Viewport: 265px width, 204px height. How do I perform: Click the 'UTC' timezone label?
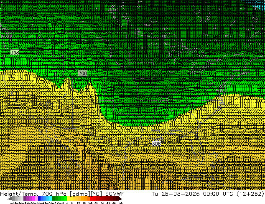[x=228, y=194]
